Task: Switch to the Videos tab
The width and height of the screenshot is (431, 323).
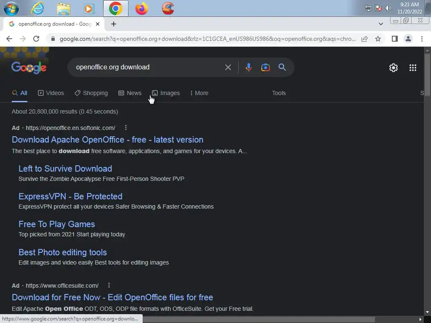Action: [51, 93]
